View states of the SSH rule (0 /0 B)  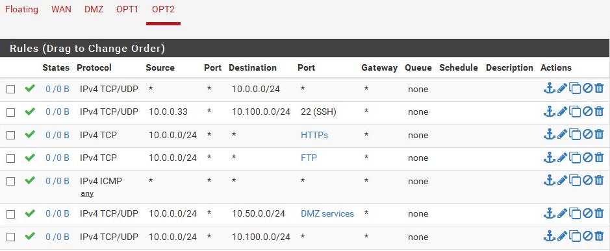(x=57, y=112)
